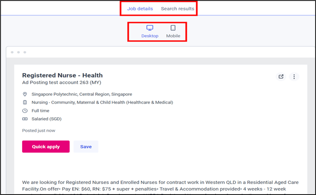This screenshot has width=316, height=195.
Task: Switch to the Search results tab
Action: pyautogui.click(x=178, y=9)
